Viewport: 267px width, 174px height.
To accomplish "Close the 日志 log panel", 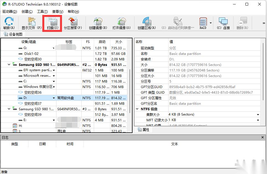I will pyautogui.click(x=263, y=137).
